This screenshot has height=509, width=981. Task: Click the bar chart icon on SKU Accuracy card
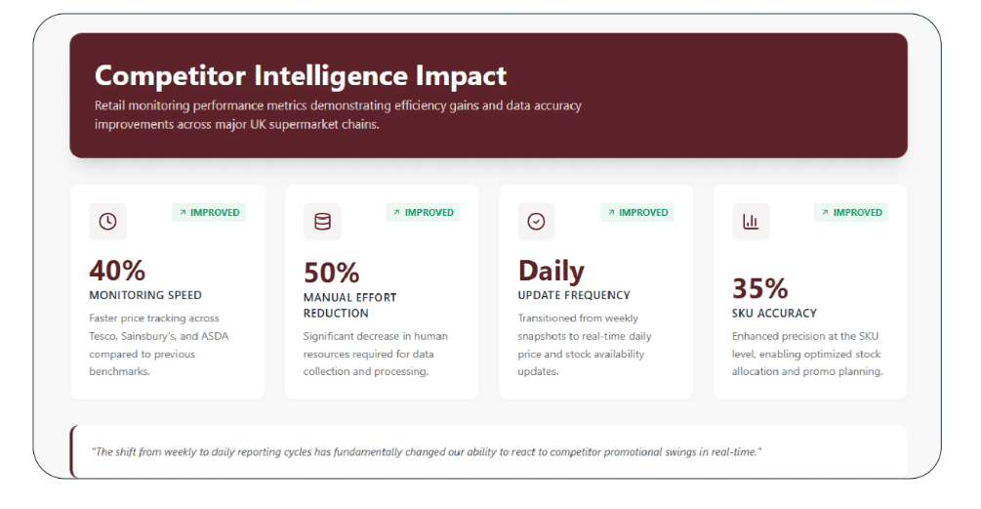[751, 222]
